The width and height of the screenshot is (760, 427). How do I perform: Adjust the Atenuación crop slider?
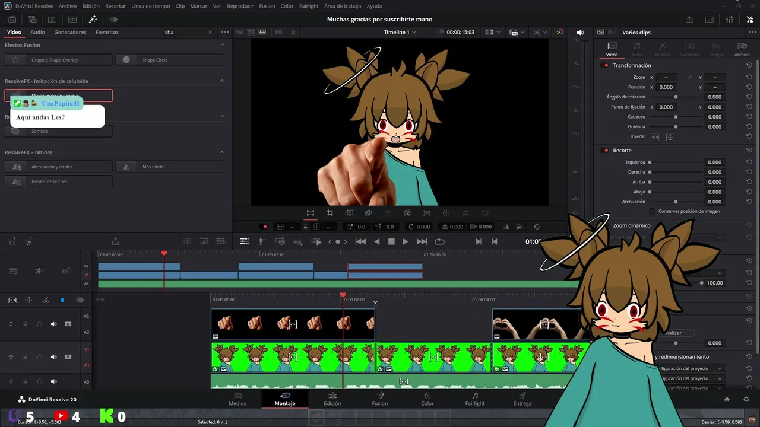coord(676,202)
